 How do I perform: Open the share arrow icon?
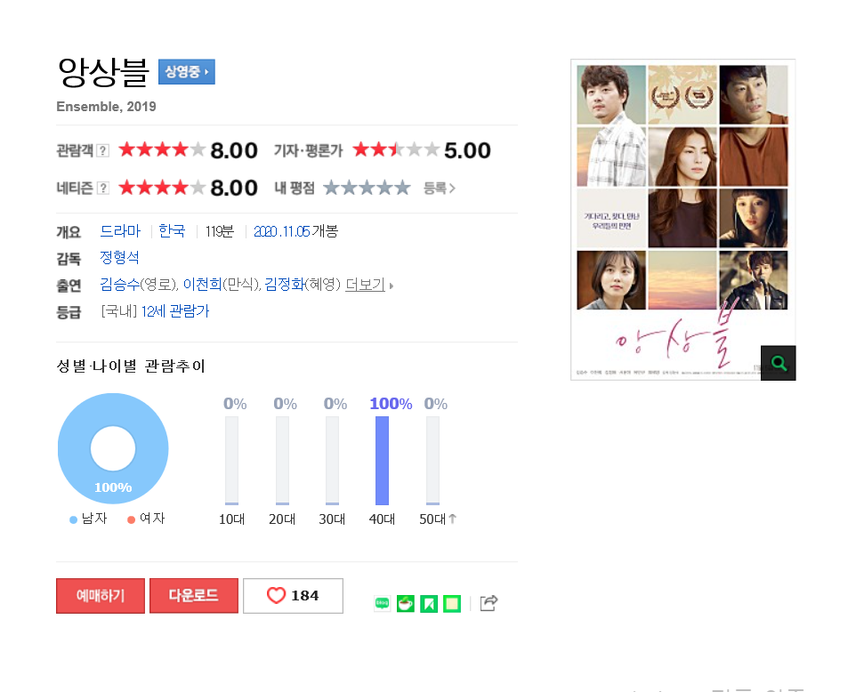pyautogui.click(x=489, y=603)
